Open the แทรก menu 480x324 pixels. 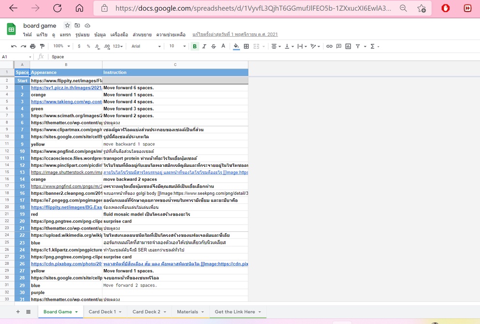pyautogui.click(x=65, y=35)
